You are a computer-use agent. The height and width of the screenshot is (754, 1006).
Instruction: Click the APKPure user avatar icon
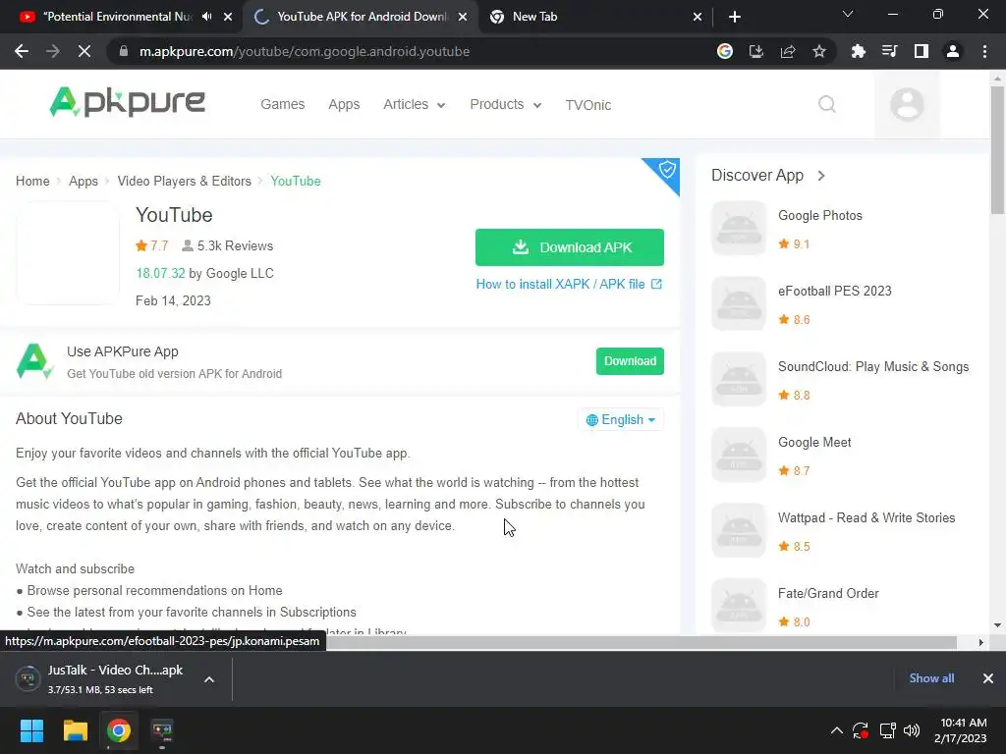pyautogui.click(x=907, y=104)
